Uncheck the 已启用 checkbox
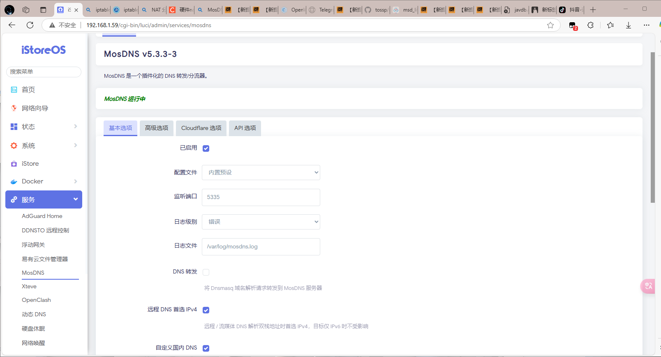Viewport: 661px width, 357px height. [x=206, y=148]
